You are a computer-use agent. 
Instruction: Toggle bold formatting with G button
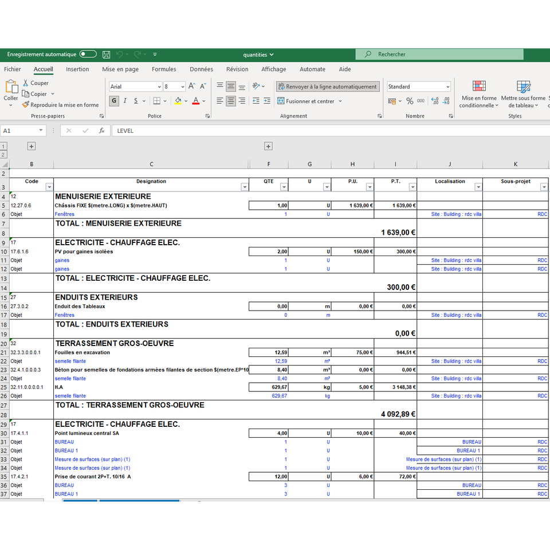click(114, 101)
